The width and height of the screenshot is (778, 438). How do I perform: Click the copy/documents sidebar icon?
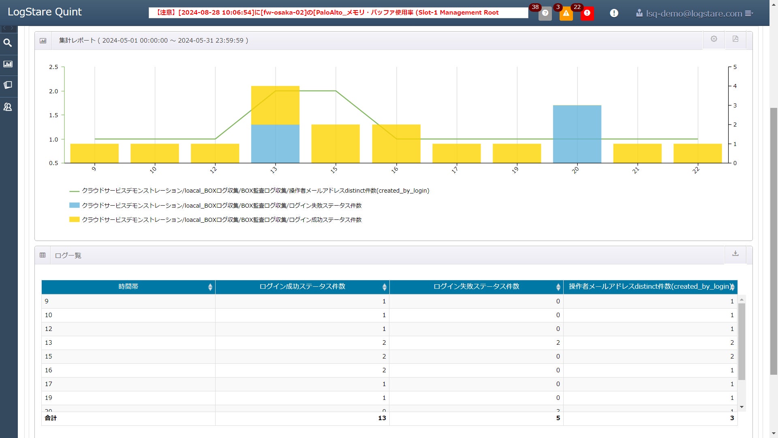pos(8,85)
